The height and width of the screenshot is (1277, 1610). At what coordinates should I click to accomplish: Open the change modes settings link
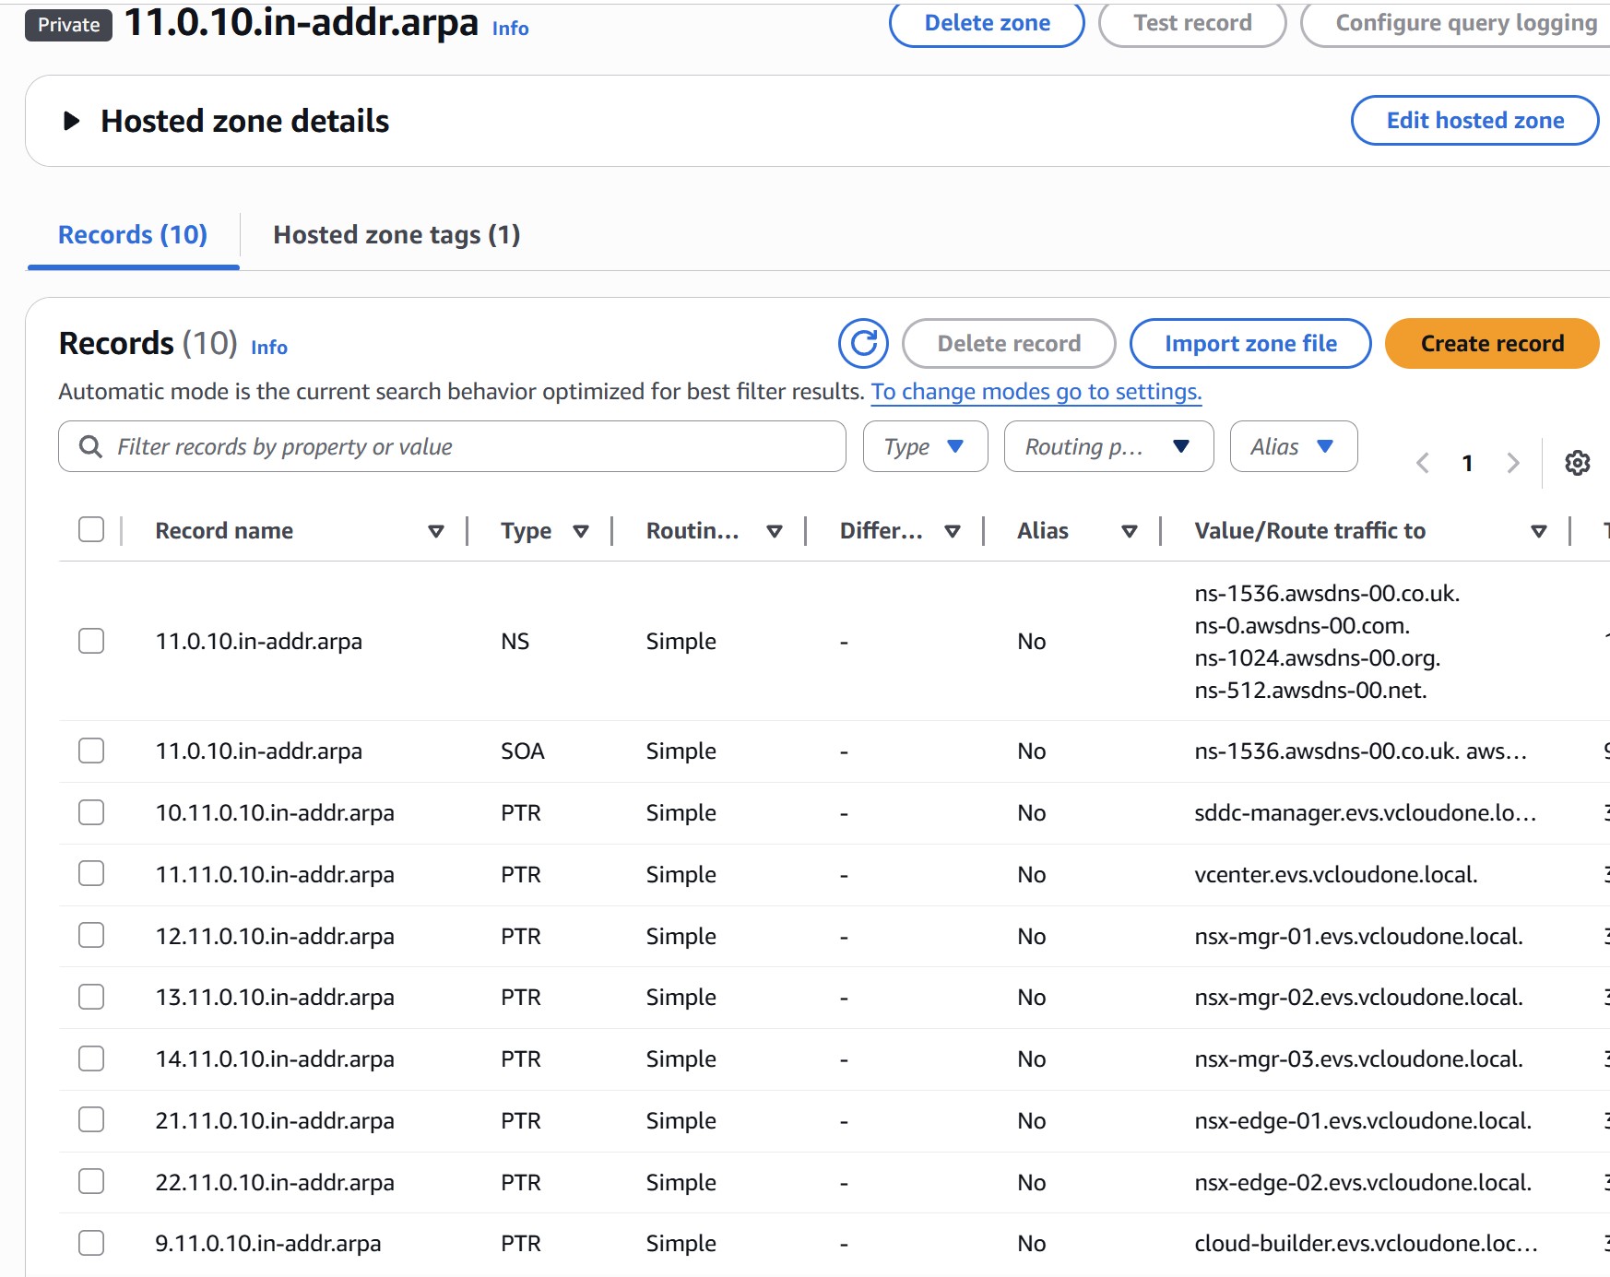tap(1036, 391)
